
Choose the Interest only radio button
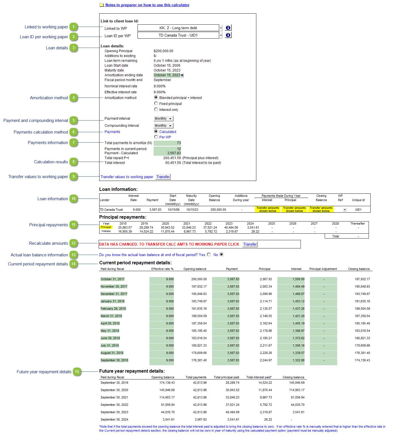pyautogui.click(x=156, y=109)
